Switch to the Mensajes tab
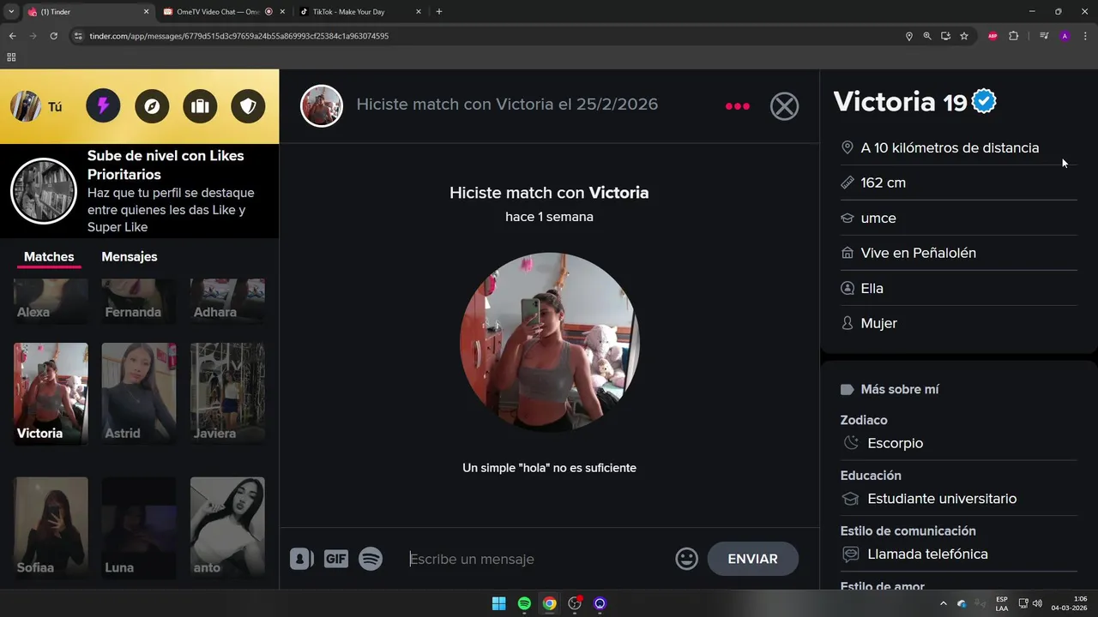1098x617 pixels. coord(130,257)
